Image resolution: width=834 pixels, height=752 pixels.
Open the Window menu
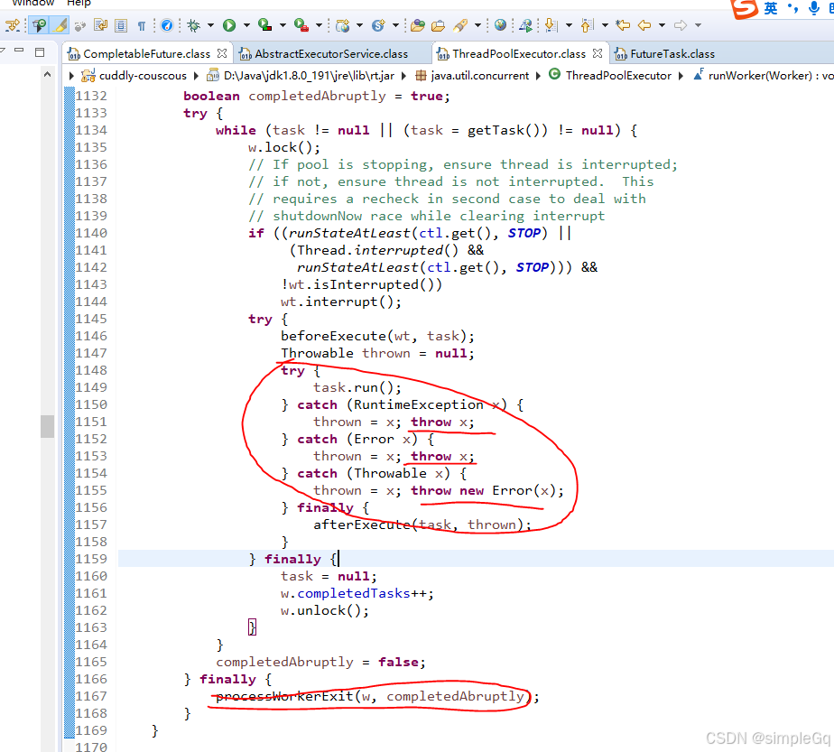tap(33, 4)
